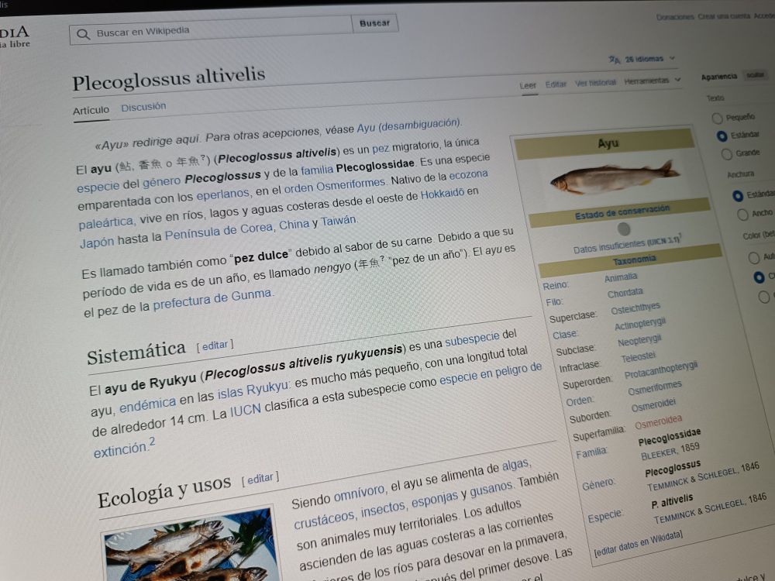
Task: Click the Buscar button
Action: coord(374,23)
